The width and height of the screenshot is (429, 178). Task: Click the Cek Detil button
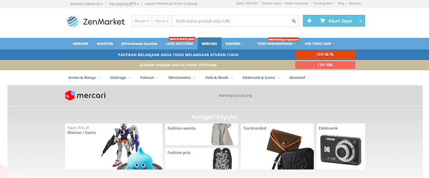325,55
